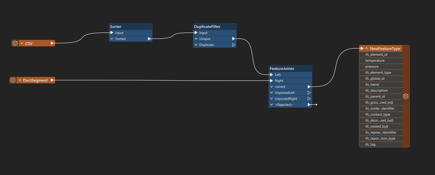This screenshot has height=175, width=435.
Task: Expand the UnjoinedRight port attributes
Action: 271,99
